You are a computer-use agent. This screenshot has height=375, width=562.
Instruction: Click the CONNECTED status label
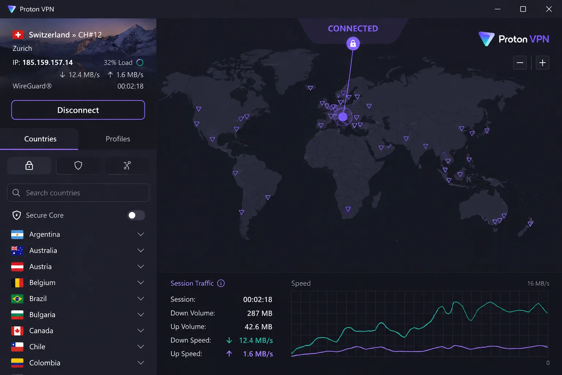353,29
